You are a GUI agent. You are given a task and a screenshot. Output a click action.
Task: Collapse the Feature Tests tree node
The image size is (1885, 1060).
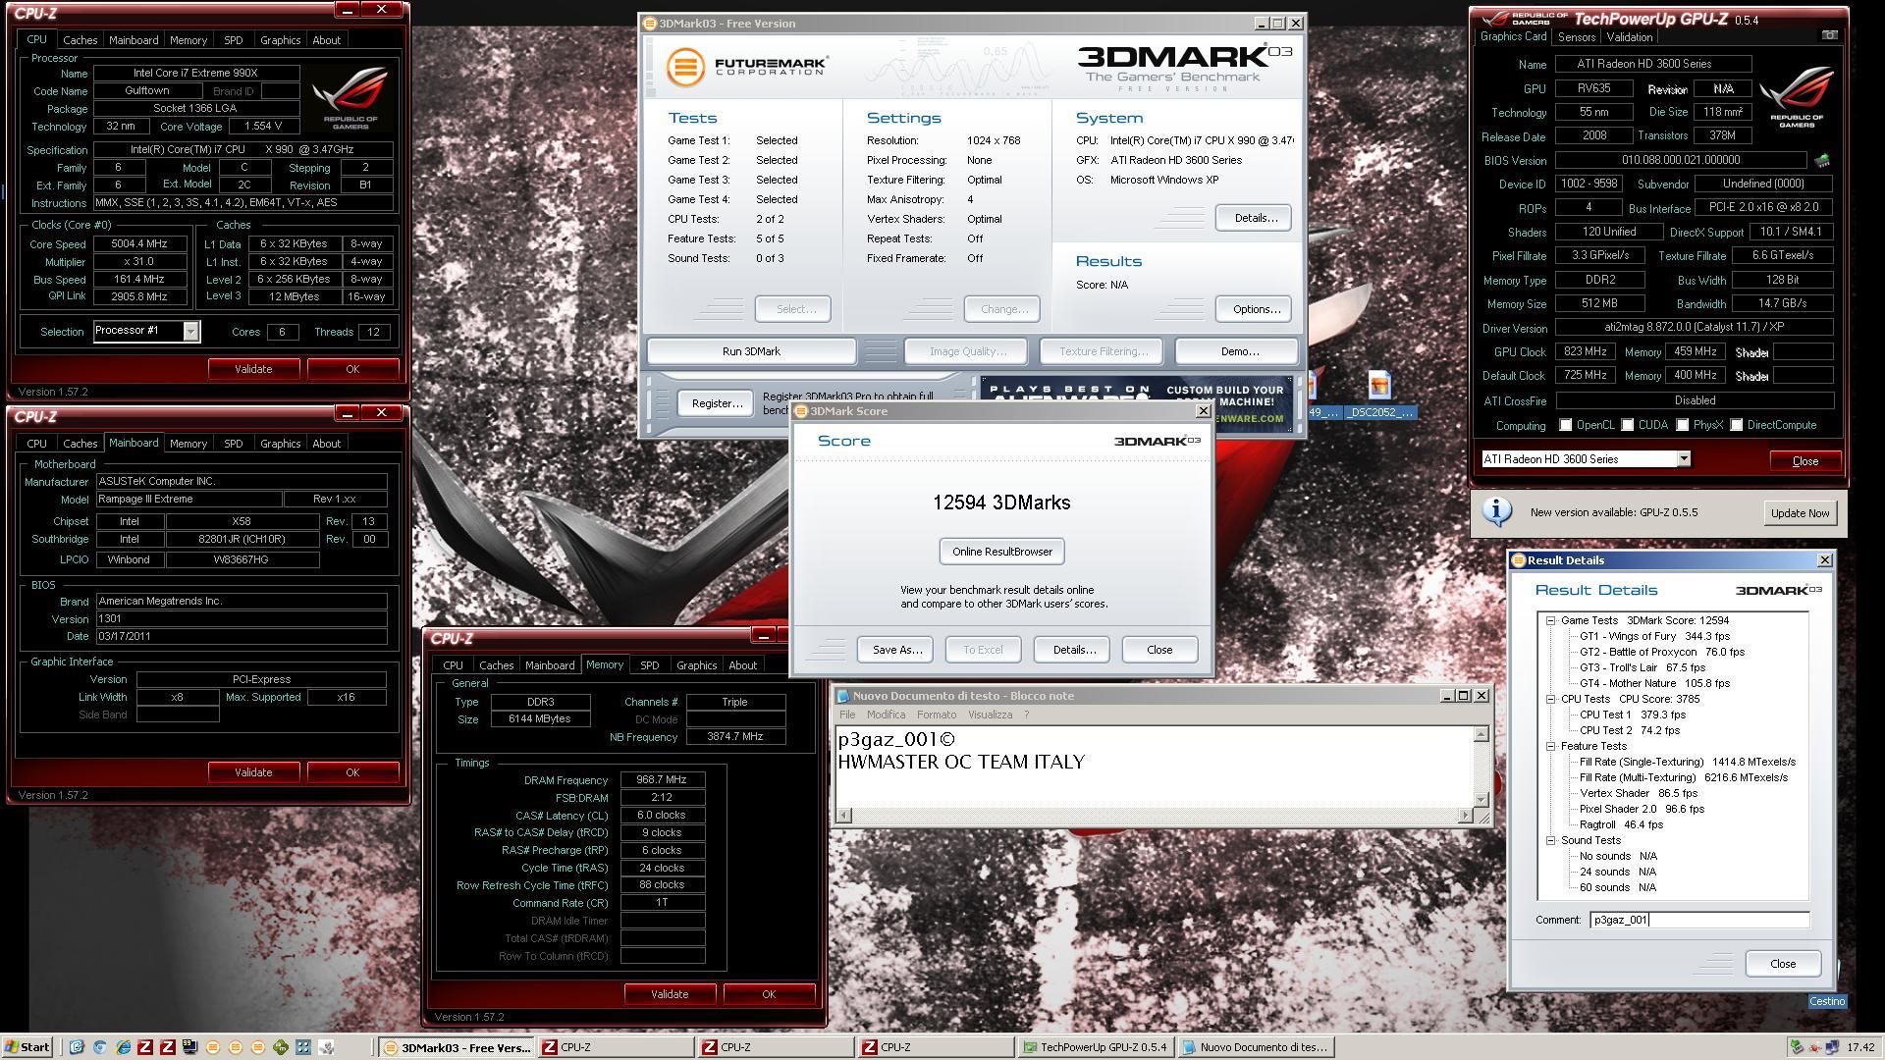[1551, 746]
